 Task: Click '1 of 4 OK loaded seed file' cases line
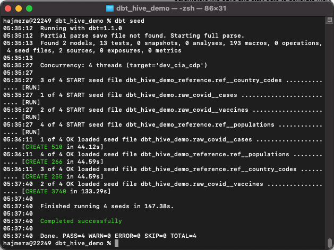click(181, 139)
